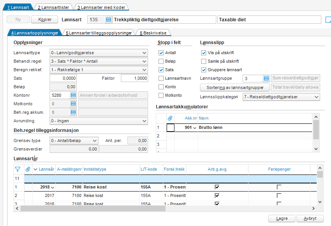The height and width of the screenshot is (226, 331).
Task: Click Sortering av lønnsartgrupper button
Action: [x=235, y=87]
